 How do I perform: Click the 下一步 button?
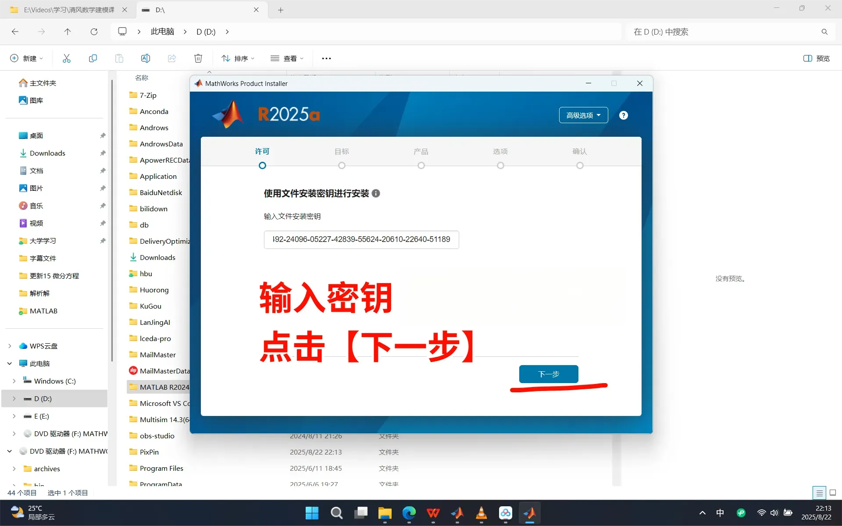pos(548,374)
